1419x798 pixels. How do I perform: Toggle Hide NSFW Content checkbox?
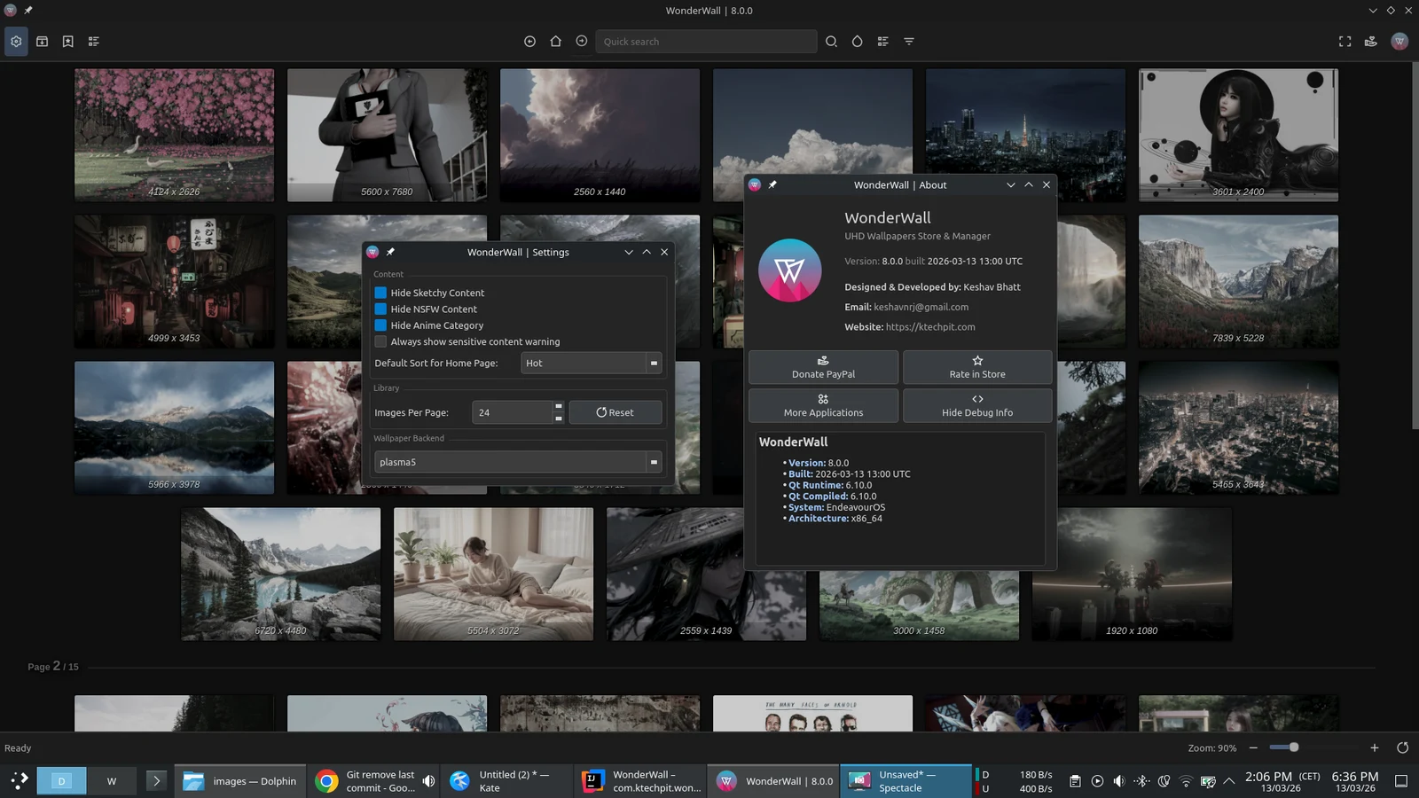[380, 309]
